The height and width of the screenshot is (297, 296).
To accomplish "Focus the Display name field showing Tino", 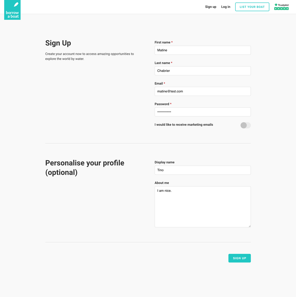I will [202, 170].
